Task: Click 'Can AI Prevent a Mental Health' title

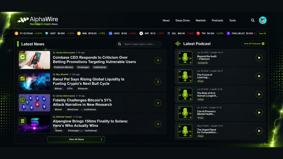Action: point(206,113)
